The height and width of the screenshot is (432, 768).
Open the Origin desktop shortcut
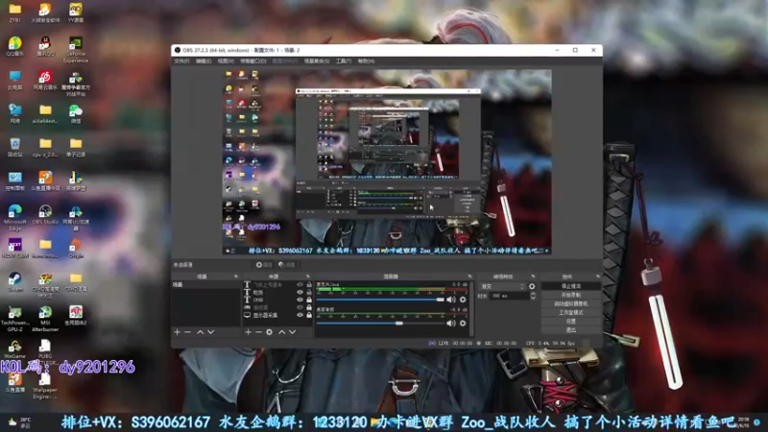click(x=76, y=249)
